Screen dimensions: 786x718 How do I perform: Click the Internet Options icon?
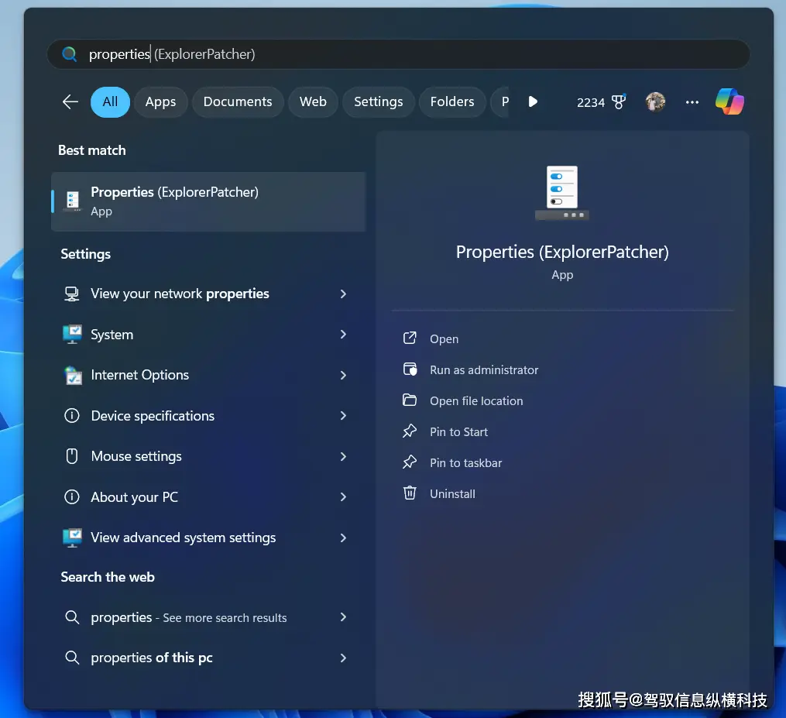[x=73, y=375]
